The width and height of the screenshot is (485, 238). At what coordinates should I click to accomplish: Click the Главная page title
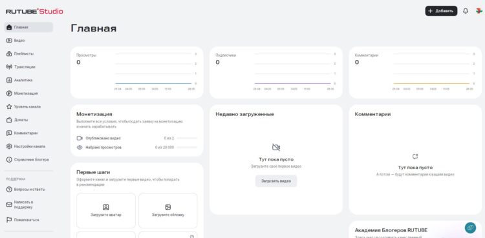pos(94,28)
